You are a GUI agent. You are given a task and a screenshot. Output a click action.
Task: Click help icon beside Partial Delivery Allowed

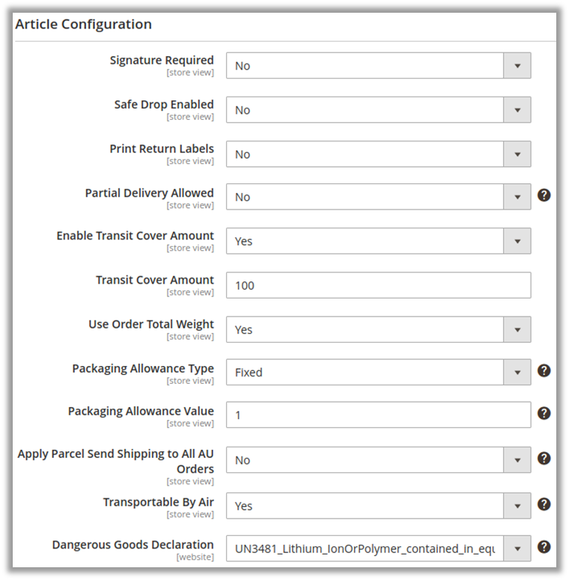[544, 195]
